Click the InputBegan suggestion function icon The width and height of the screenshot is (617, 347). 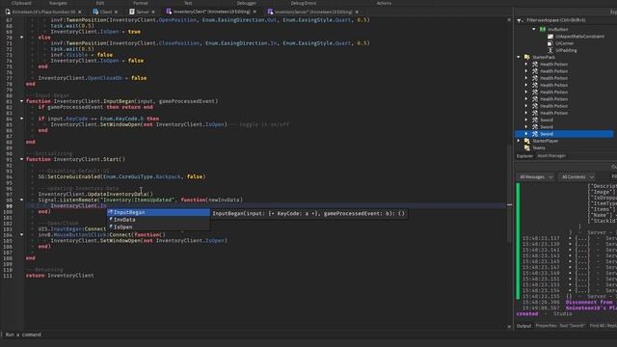[x=111, y=212]
